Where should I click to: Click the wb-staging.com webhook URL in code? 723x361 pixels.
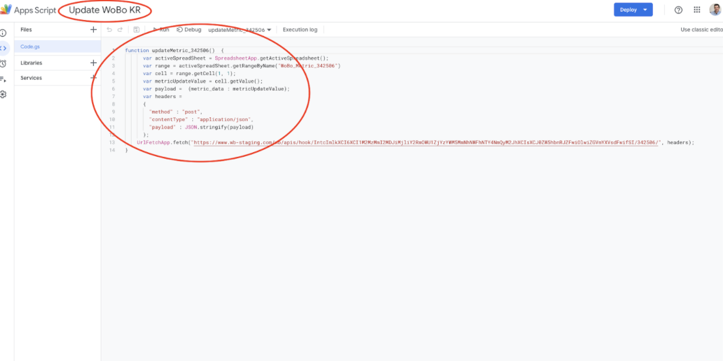[x=427, y=142]
